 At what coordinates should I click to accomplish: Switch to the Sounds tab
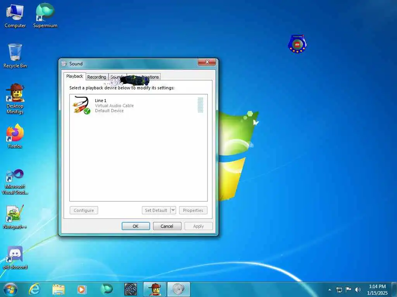117,77
